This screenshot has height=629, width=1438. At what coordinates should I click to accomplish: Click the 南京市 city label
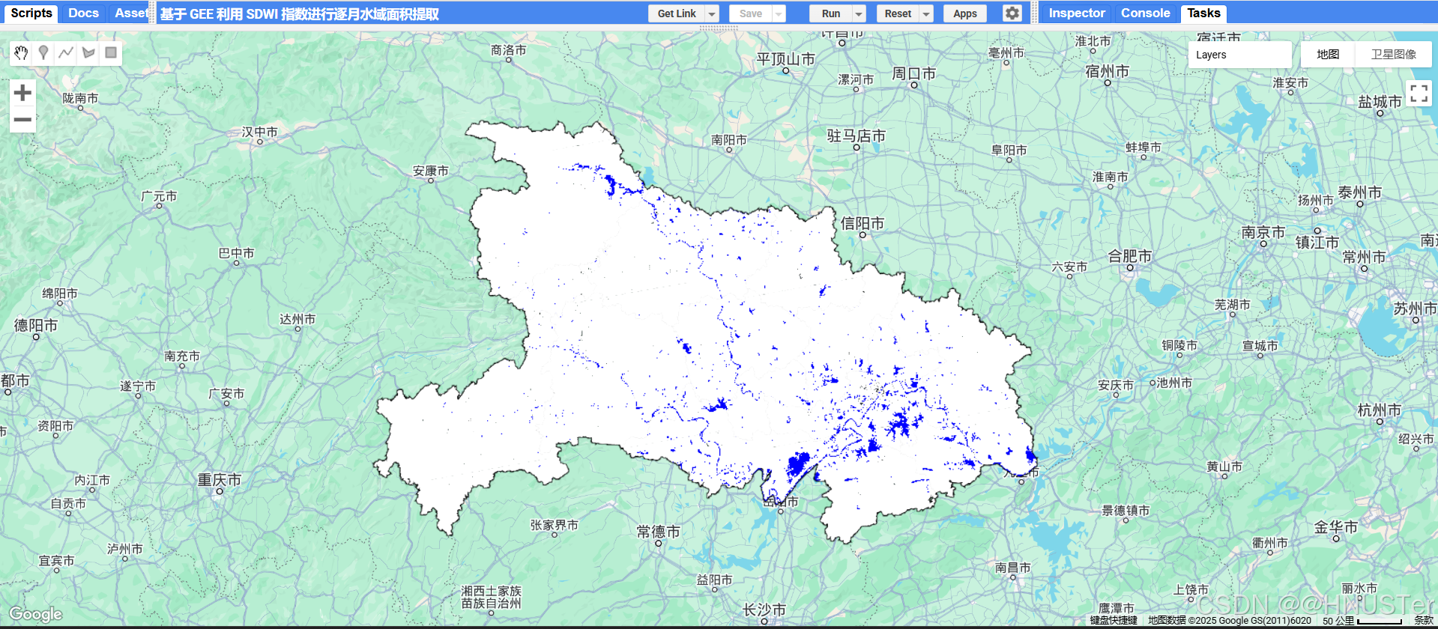[x=1263, y=232]
